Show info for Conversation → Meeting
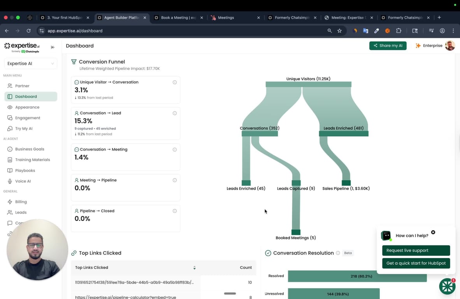This screenshot has height=299, width=460. [175, 149]
